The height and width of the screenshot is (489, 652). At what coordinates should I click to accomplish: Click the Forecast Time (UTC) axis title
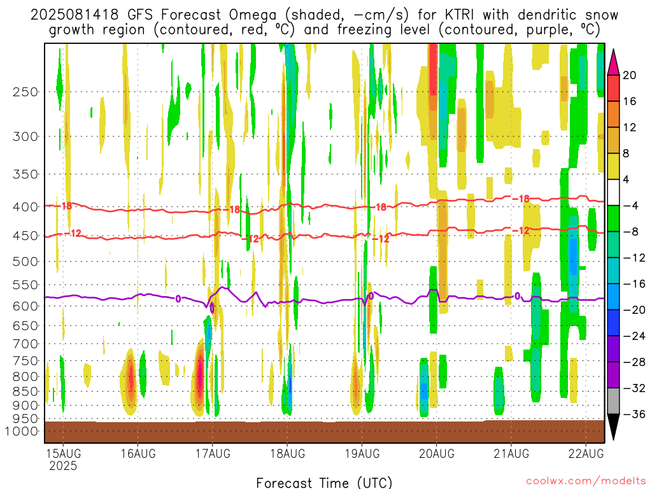click(x=324, y=483)
